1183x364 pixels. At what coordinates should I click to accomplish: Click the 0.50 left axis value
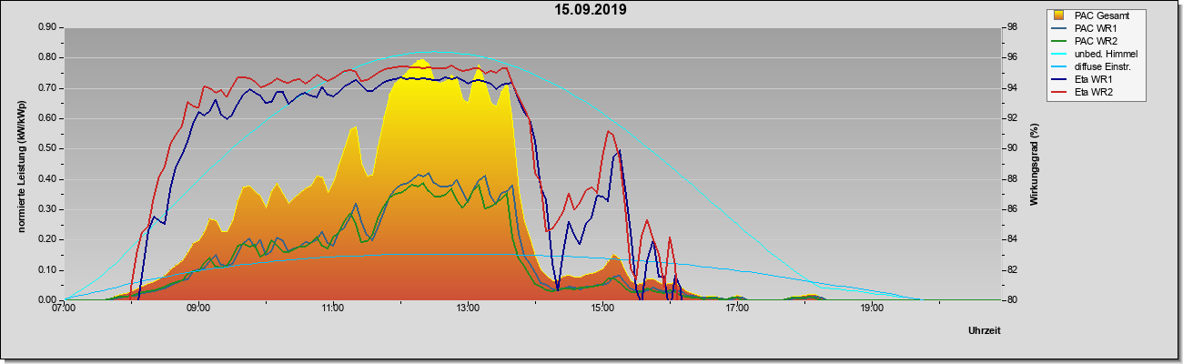[48, 148]
